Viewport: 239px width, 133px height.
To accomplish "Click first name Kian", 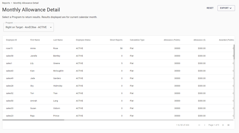I will click(32, 71).
